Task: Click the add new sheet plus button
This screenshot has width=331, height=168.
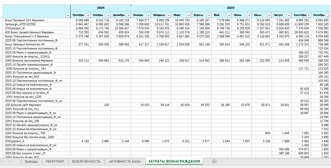Action: [x=214, y=162]
